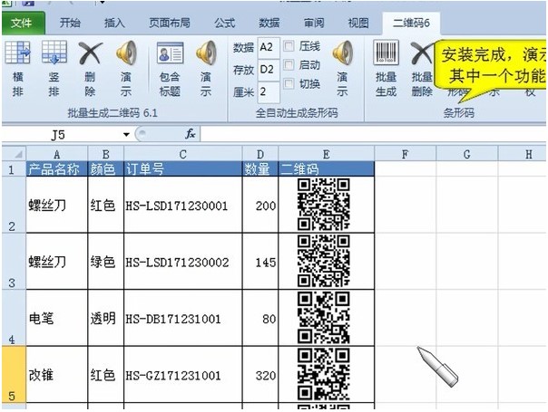The width and height of the screenshot is (548, 412).
Task: Click the 透明 color cell
Action: coord(106,318)
